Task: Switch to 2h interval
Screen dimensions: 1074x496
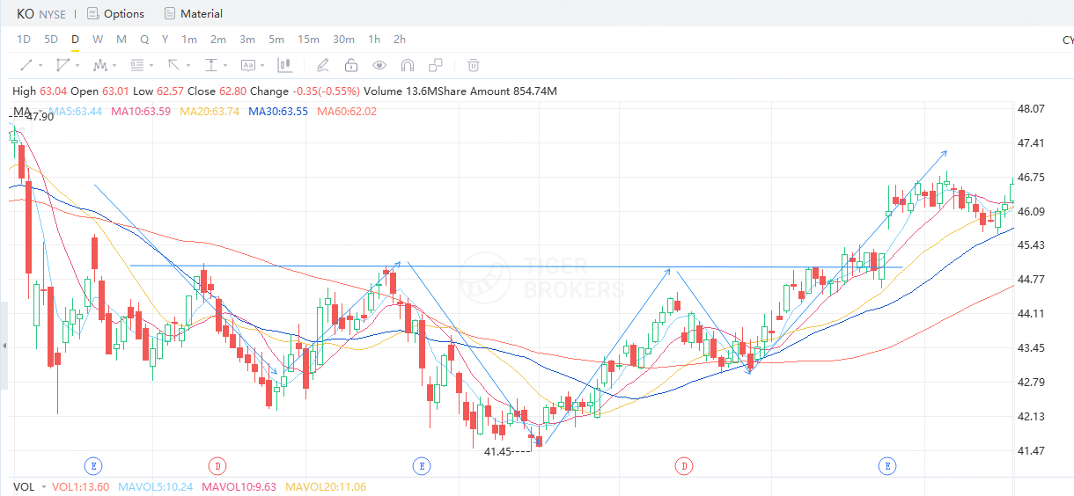Action: [400, 40]
